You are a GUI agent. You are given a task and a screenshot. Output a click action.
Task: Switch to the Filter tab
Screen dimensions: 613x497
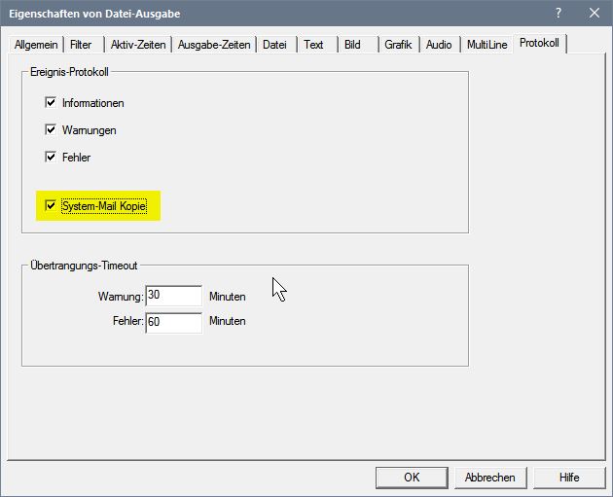click(81, 45)
